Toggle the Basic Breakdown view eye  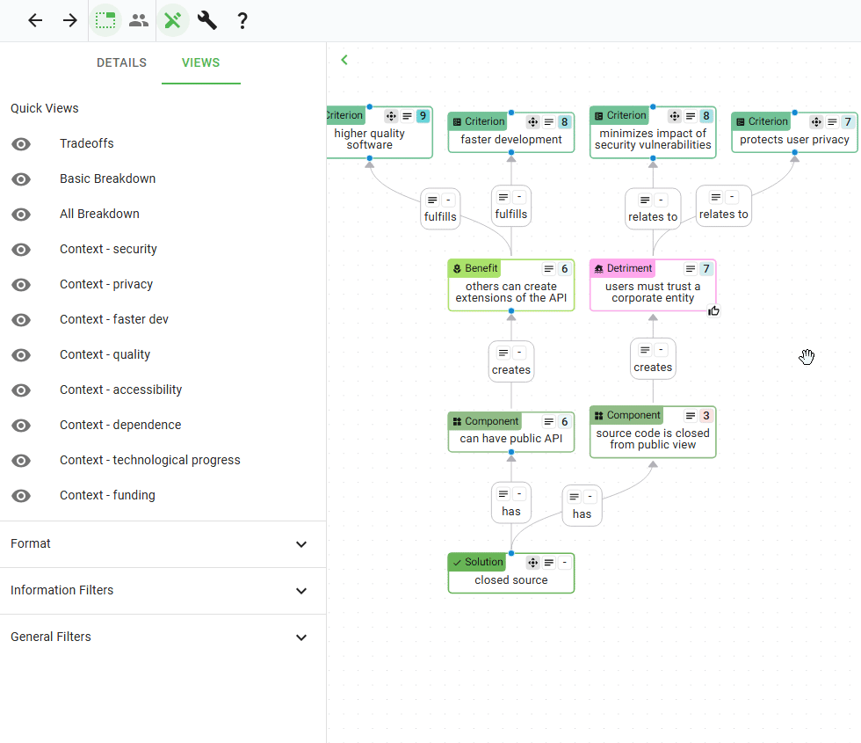click(x=21, y=179)
